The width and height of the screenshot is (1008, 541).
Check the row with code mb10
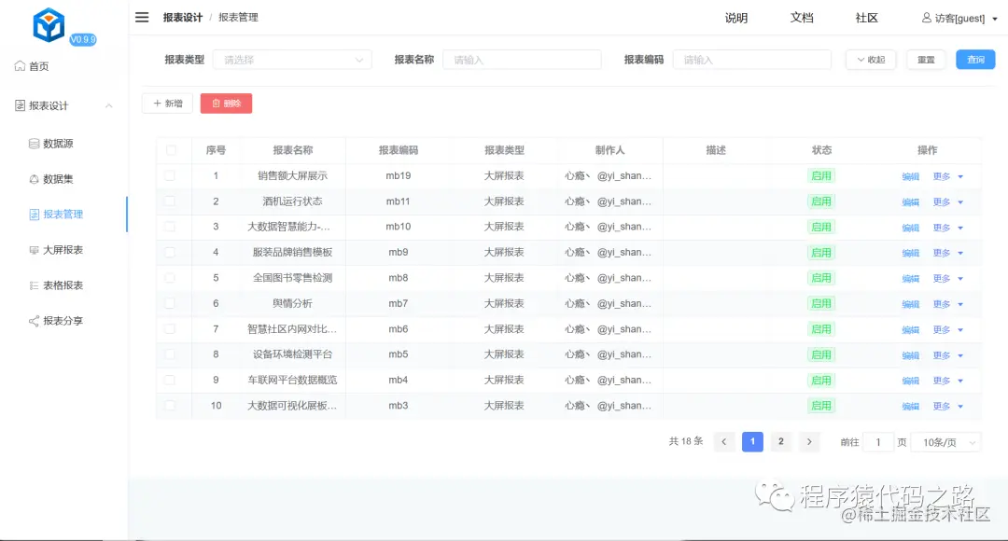[x=171, y=227]
